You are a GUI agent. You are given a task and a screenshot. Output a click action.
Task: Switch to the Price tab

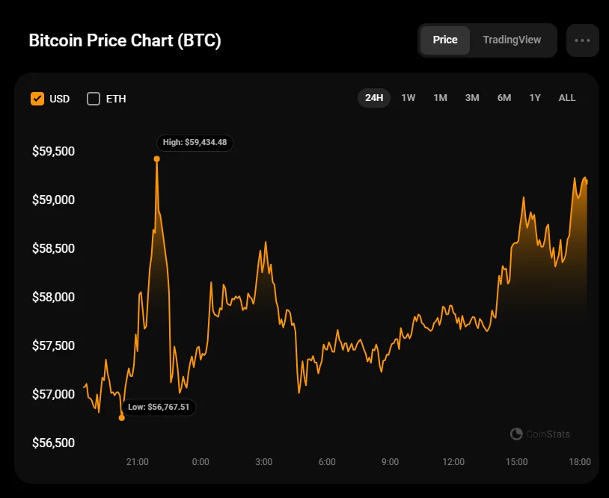pyautogui.click(x=445, y=40)
